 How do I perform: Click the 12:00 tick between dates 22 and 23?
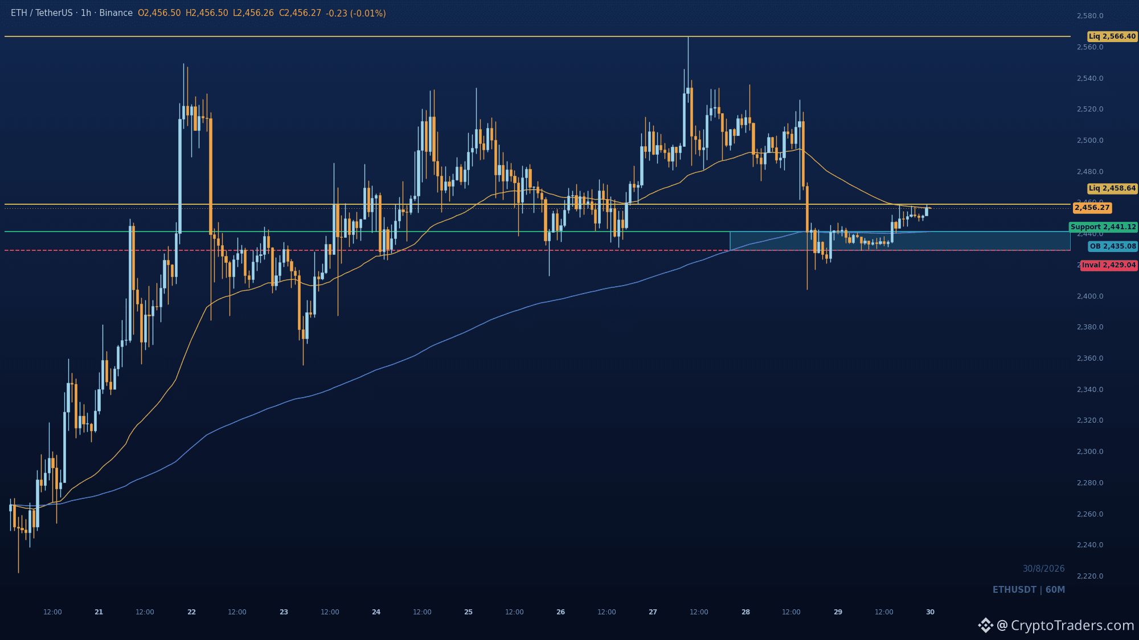(237, 612)
